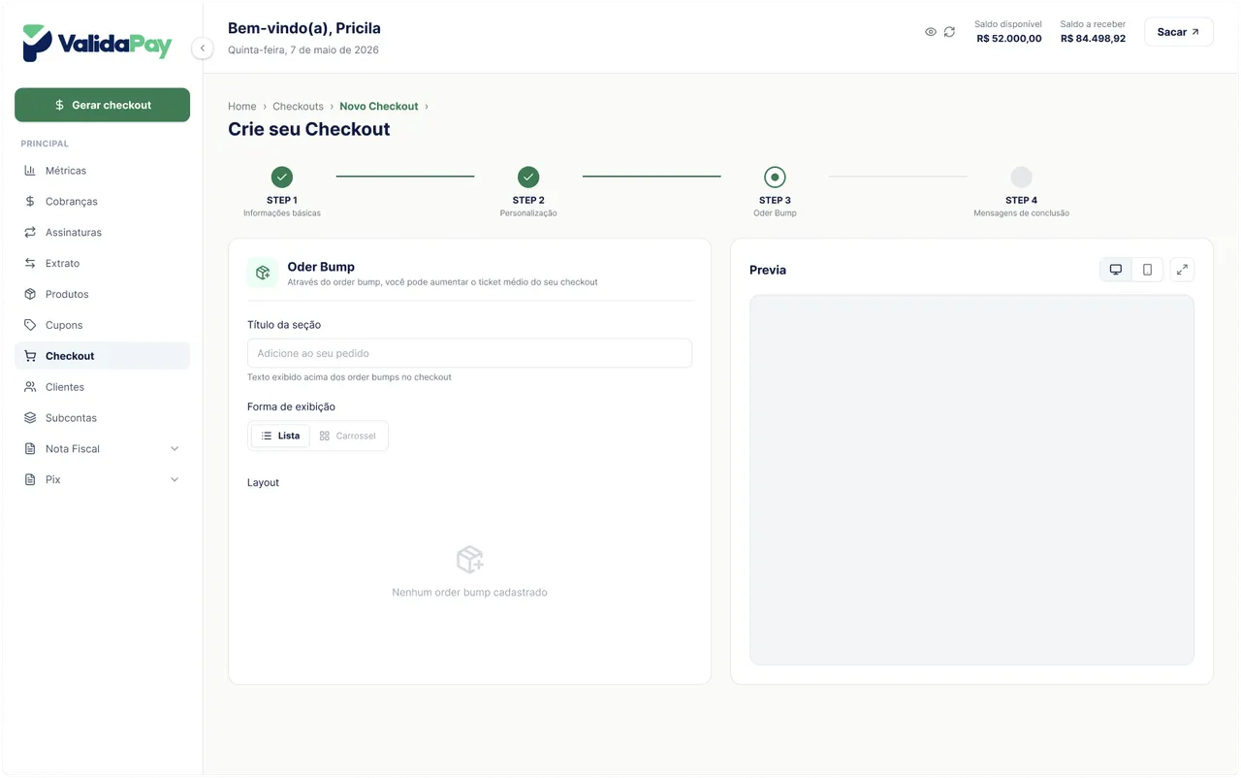The height and width of the screenshot is (778, 1241).
Task: Click the Nota Fiscal document icon
Action: point(30,449)
